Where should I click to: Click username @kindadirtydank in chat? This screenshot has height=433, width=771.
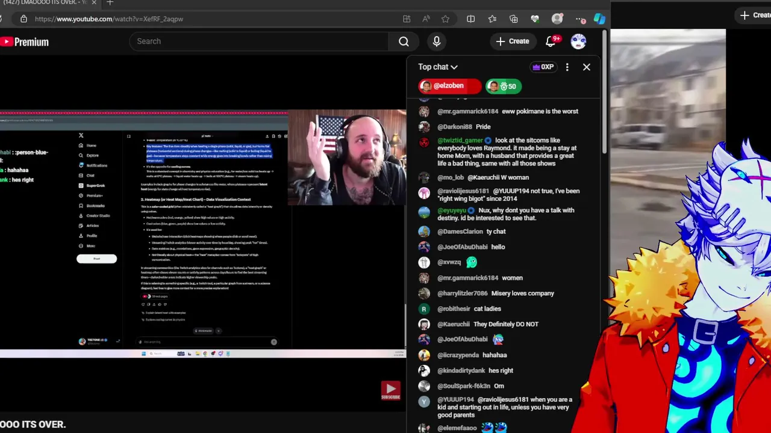tap(461, 371)
